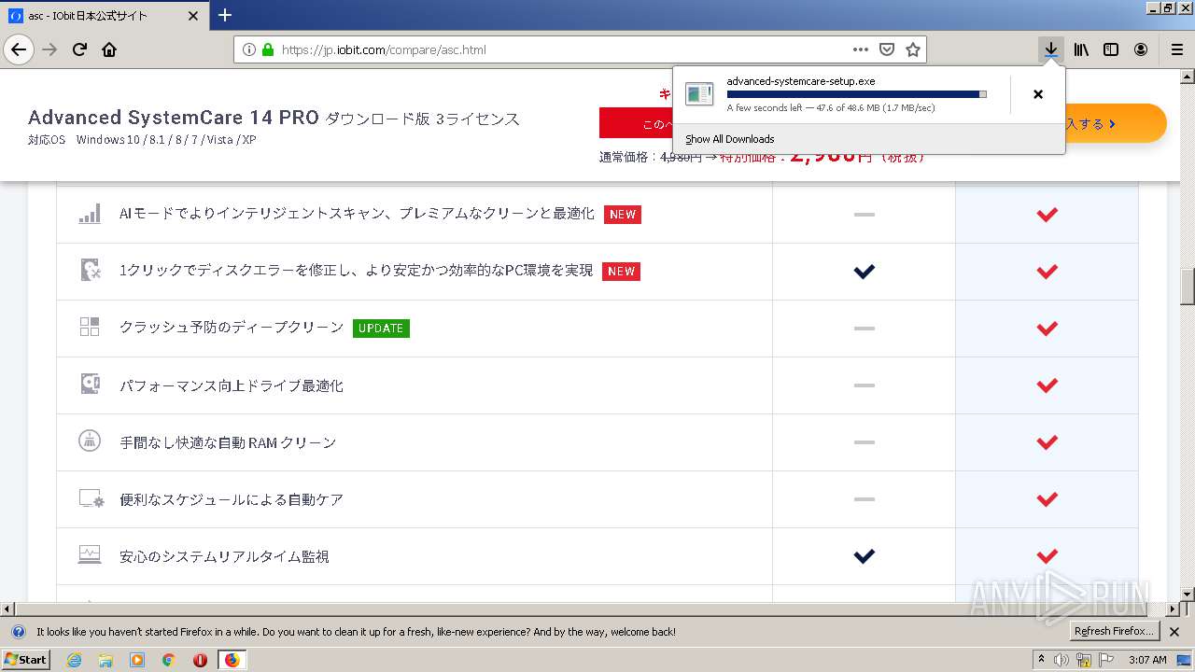1195x672 pixels.
Task: Open Show All Downloads
Action: [729, 139]
